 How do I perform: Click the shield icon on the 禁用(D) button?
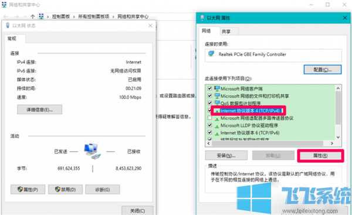coord(57,189)
